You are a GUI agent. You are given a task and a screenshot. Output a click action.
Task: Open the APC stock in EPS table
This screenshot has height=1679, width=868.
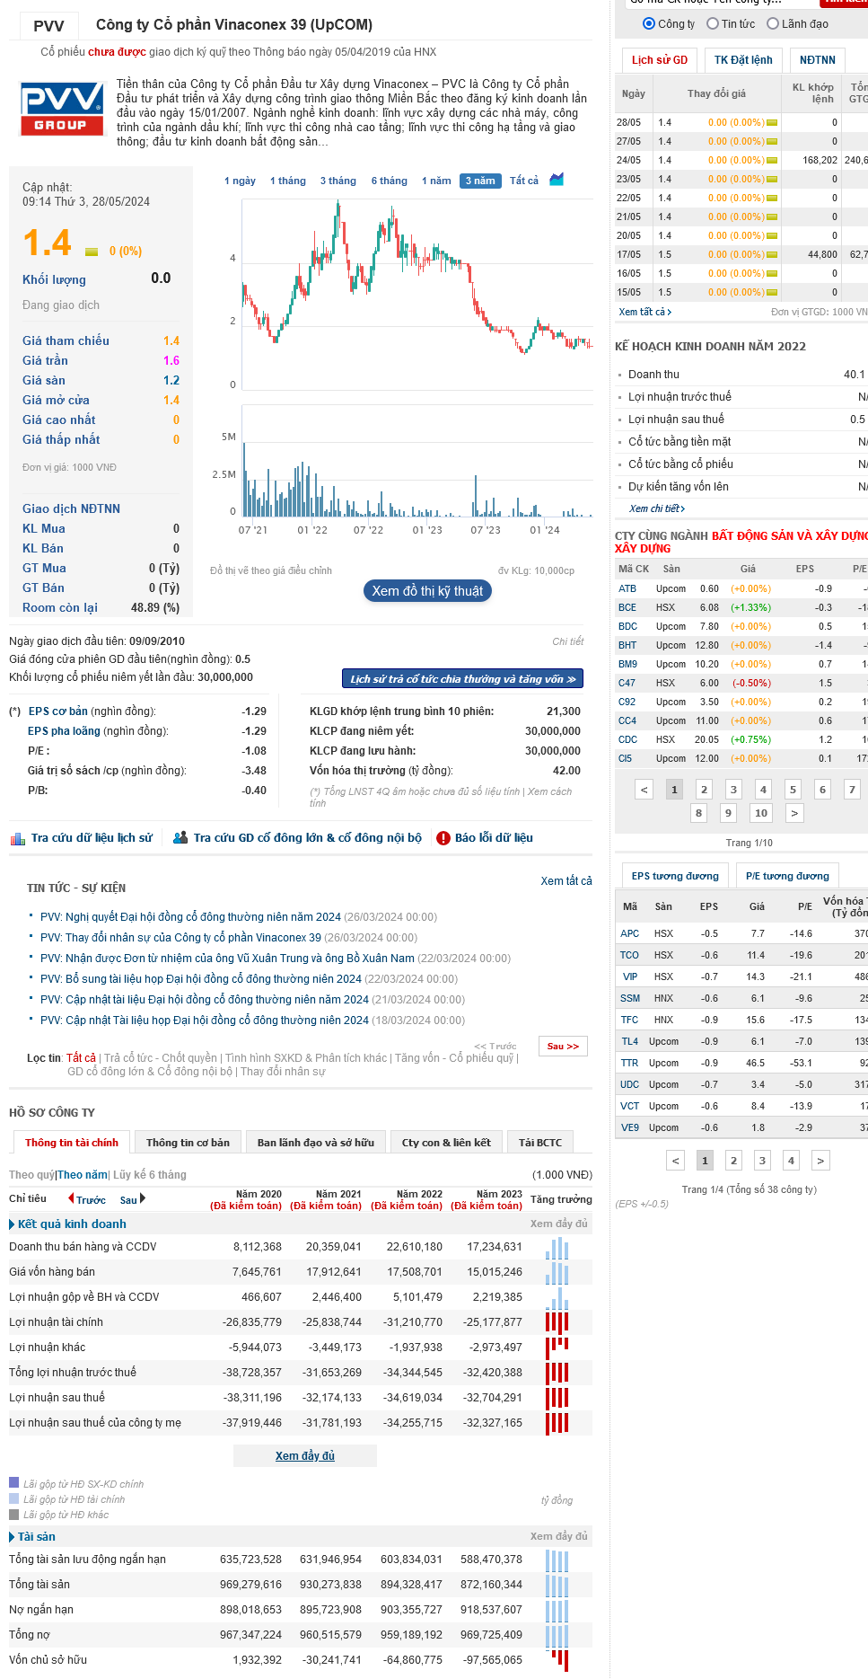630,934
